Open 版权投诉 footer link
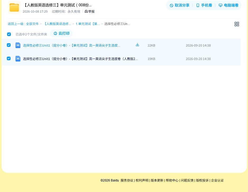248x192 pixels. (x=202, y=180)
